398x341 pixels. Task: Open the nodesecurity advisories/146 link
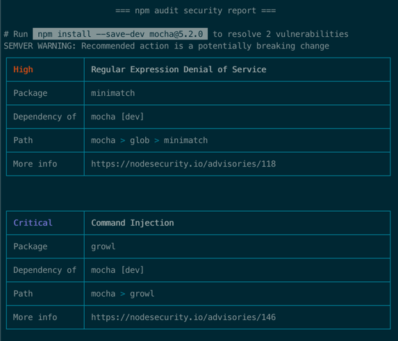tap(183, 317)
